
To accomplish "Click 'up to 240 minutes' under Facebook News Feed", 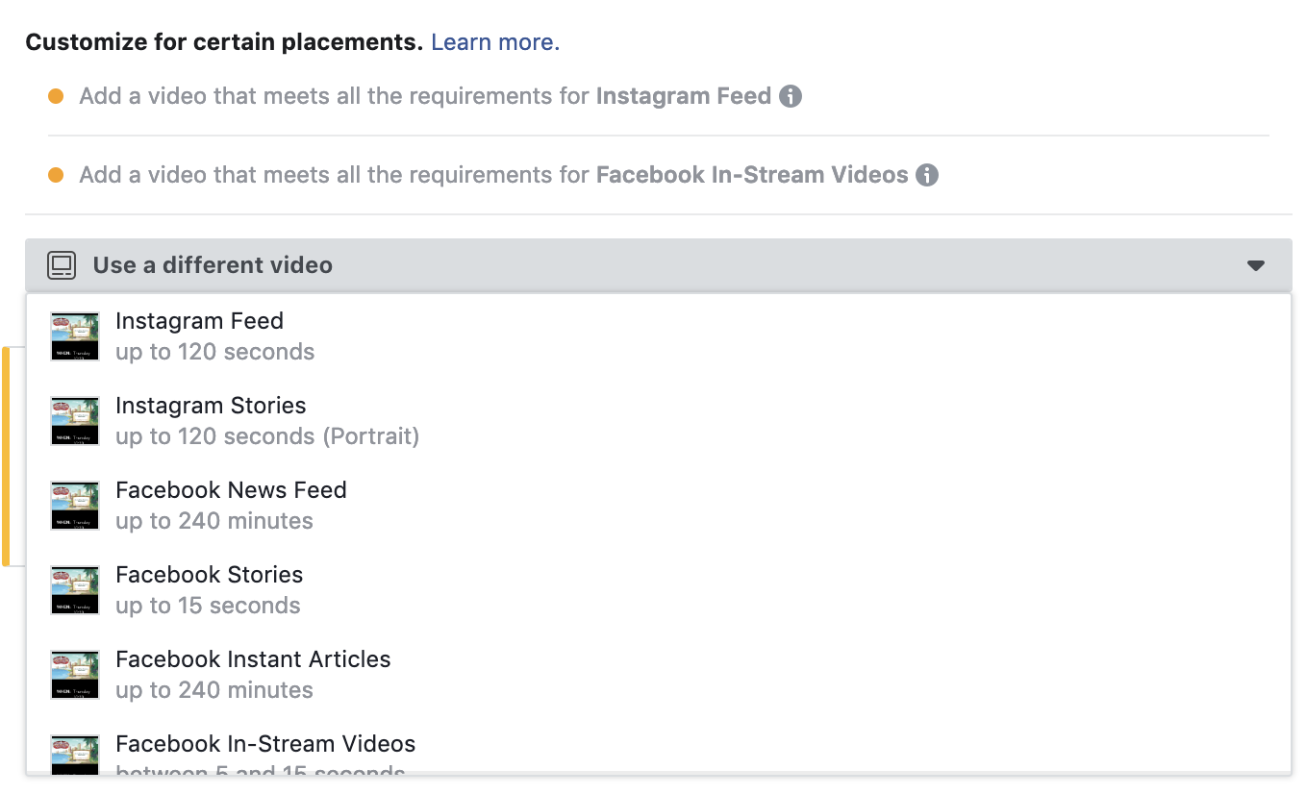I will click(x=214, y=521).
